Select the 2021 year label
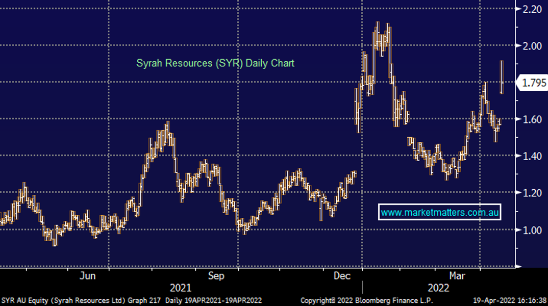Viewport: 548px width, 306px height. [x=181, y=288]
